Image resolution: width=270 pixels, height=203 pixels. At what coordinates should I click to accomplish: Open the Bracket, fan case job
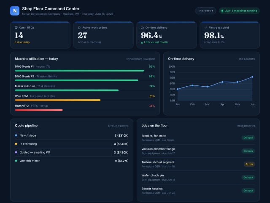tap(198, 138)
